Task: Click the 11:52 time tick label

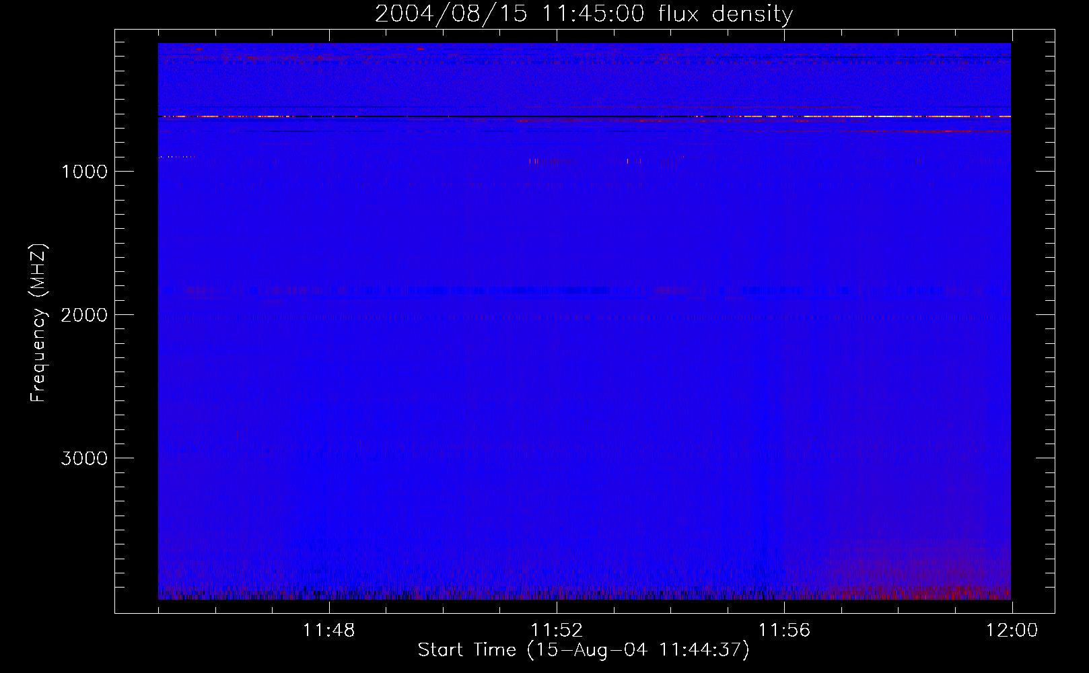Action: pyautogui.click(x=557, y=631)
